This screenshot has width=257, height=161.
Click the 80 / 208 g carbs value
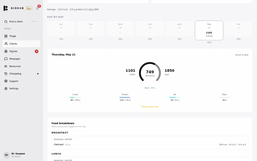(75, 100)
